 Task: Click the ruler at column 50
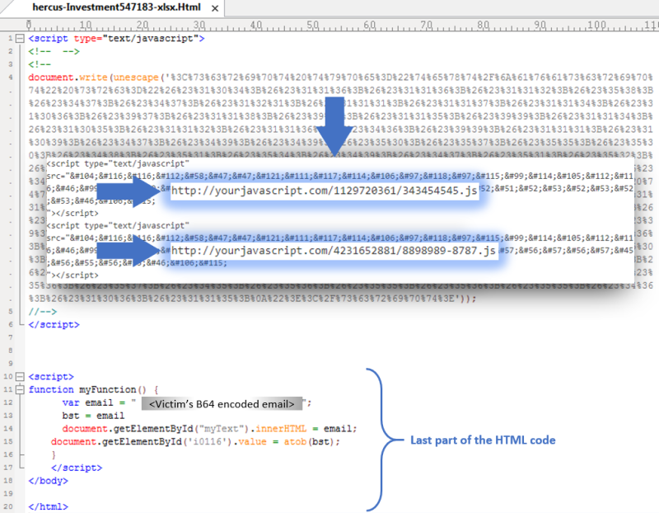[312, 26]
